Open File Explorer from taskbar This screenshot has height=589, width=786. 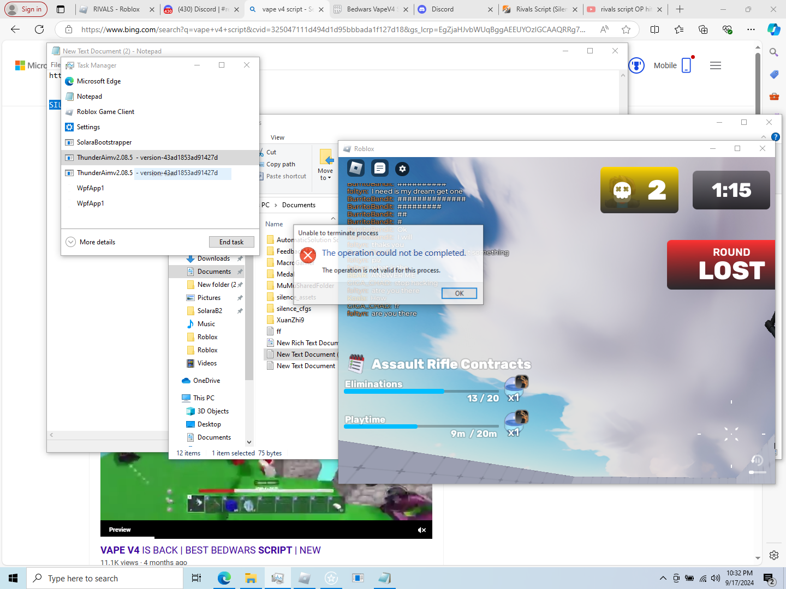click(x=251, y=578)
